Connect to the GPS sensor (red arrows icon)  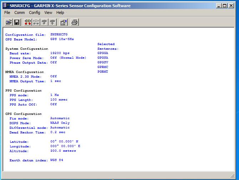coord(28,22)
